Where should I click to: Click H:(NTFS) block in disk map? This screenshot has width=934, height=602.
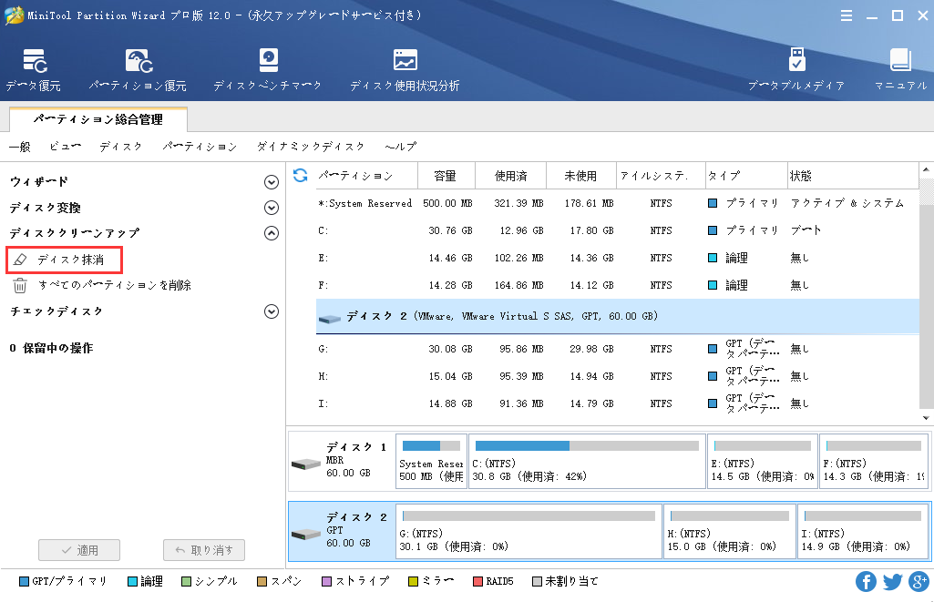point(730,532)
